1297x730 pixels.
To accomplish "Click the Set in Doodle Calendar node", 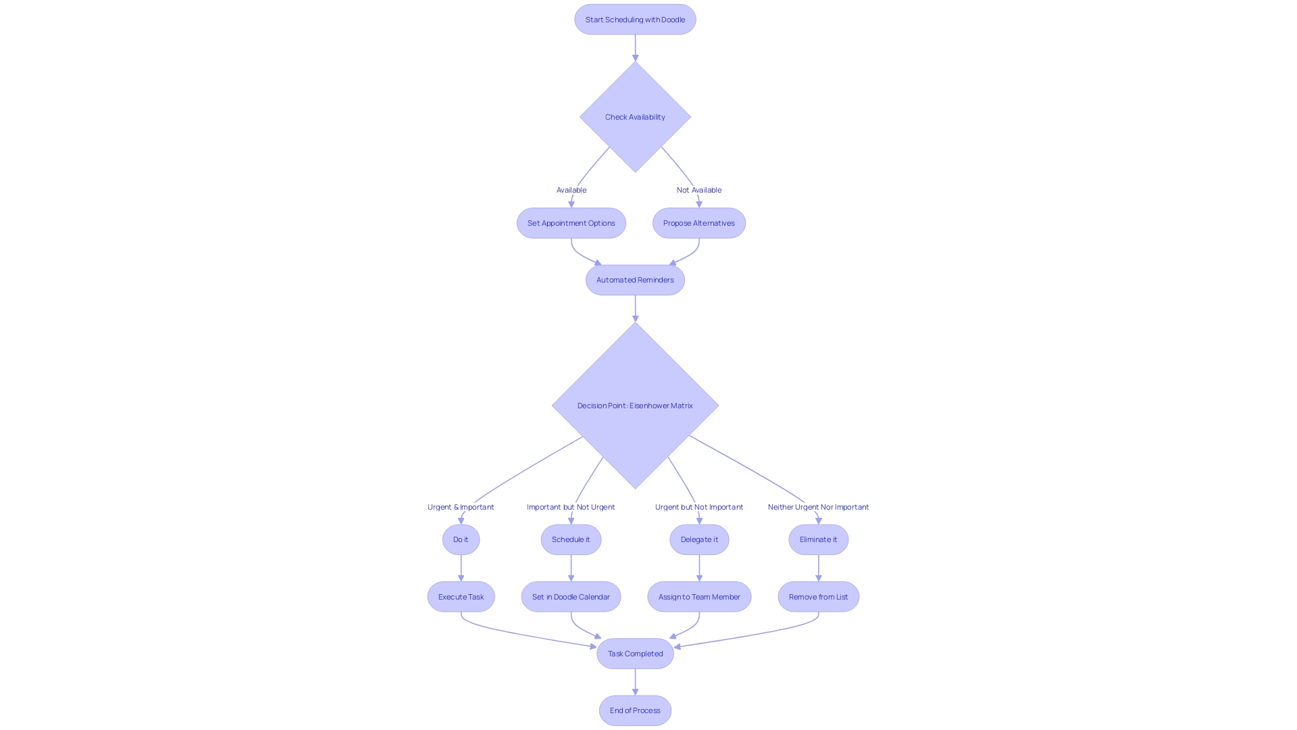I will click(570, 595).
